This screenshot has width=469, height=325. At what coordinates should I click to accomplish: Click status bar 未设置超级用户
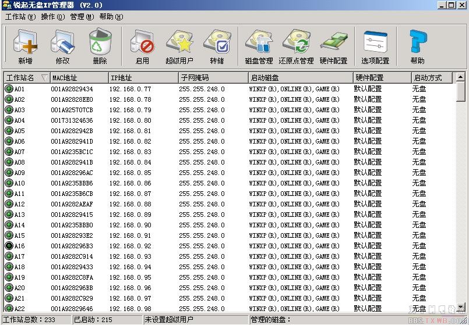(196, 319)
